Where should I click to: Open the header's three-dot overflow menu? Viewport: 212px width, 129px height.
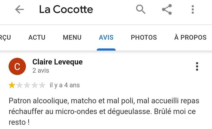pos(193,10)
